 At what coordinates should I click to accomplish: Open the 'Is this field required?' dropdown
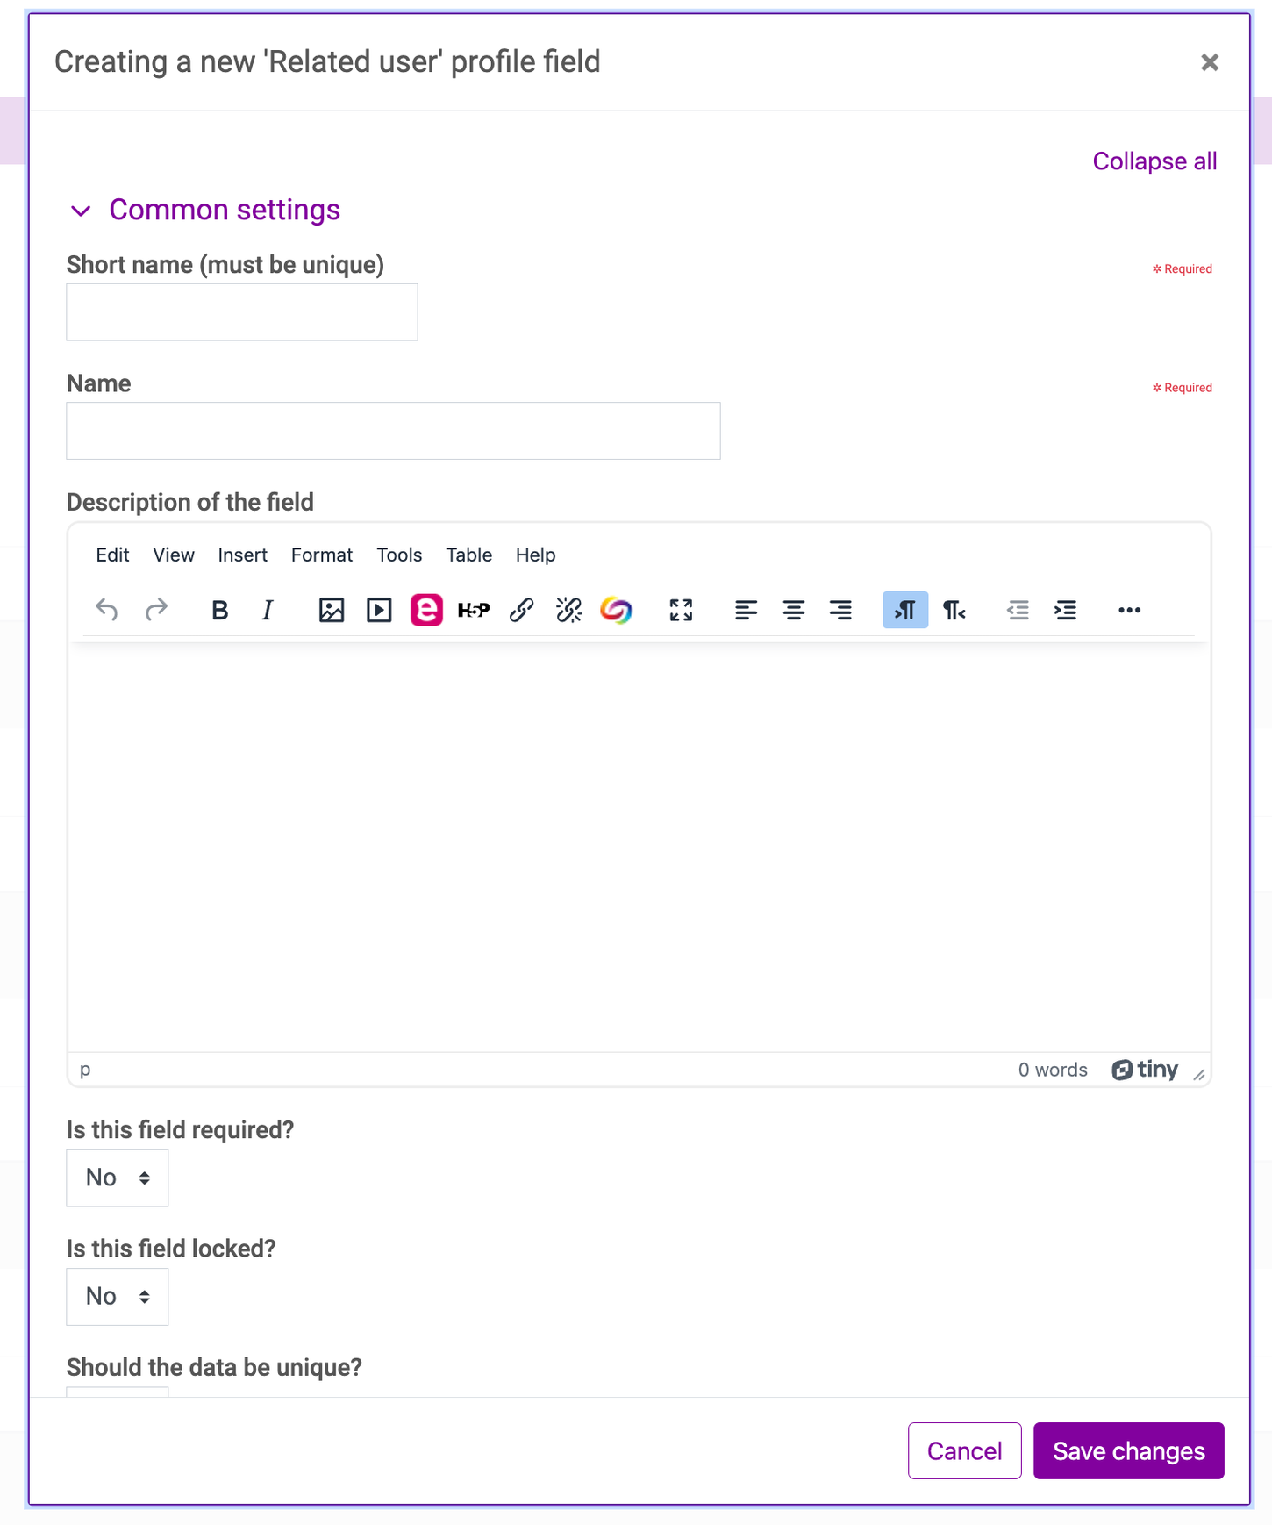tap(118, 1178)
